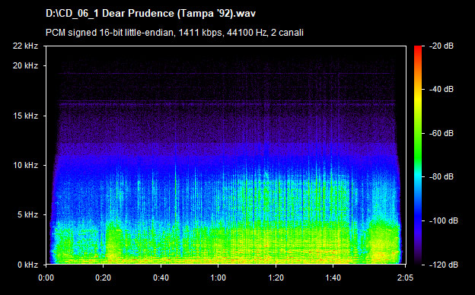Click the red top of the dB color scale
Image resolution: width=475 pixels, height=295 pixels.
[418, 49]
